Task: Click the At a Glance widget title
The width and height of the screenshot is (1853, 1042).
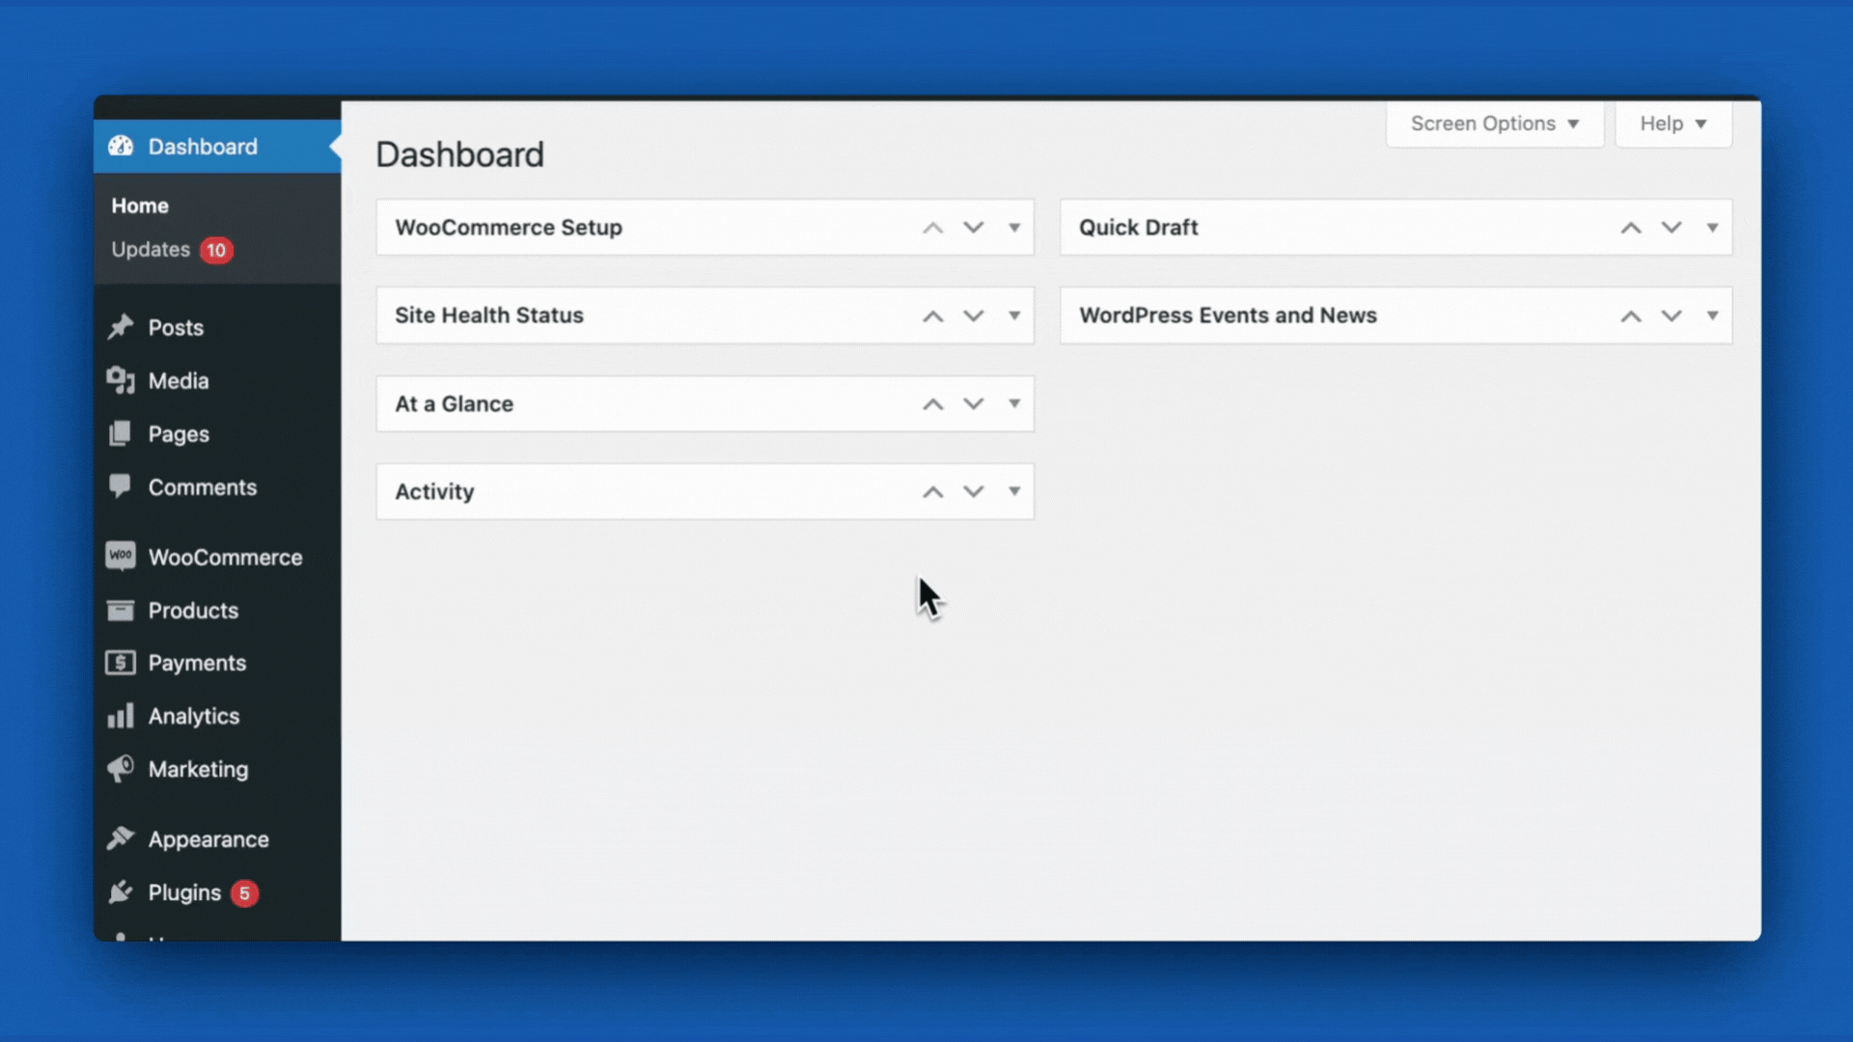Action: (454, 404)
